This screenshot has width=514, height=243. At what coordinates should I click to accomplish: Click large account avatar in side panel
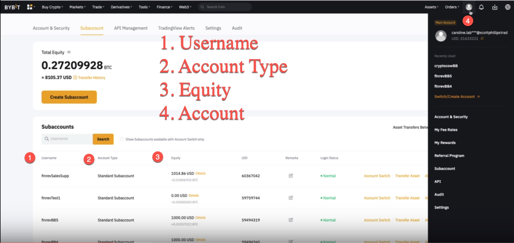tap(441, 36)
